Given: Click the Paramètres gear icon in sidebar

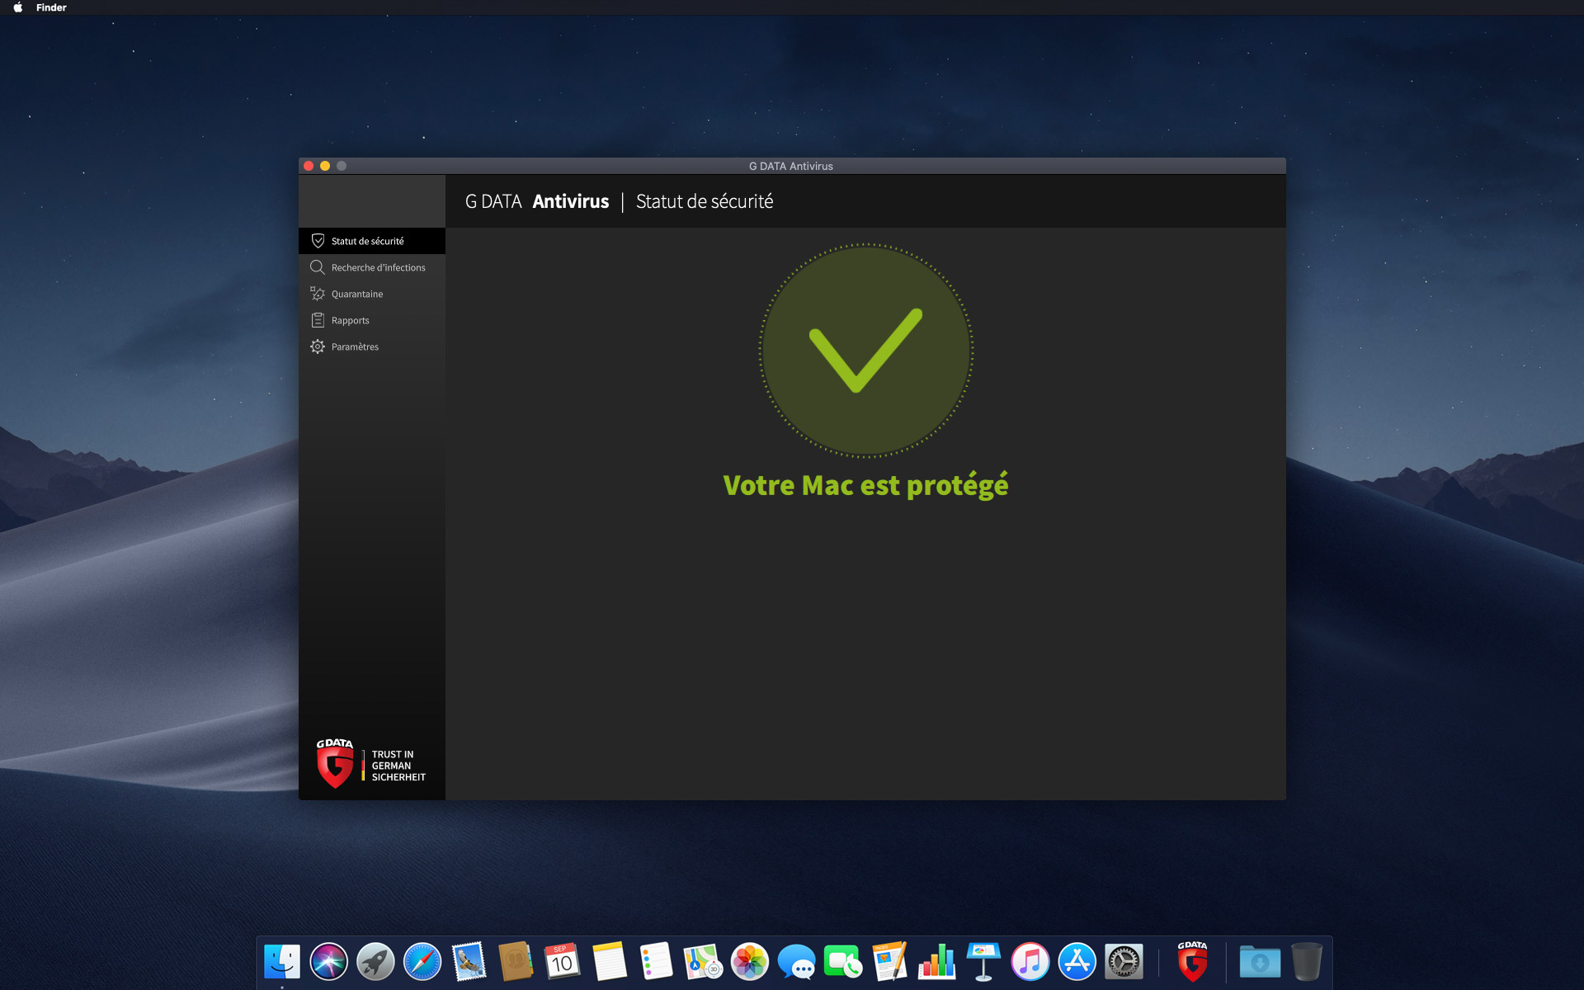Looking at the screenshot, I should point(318,346).
